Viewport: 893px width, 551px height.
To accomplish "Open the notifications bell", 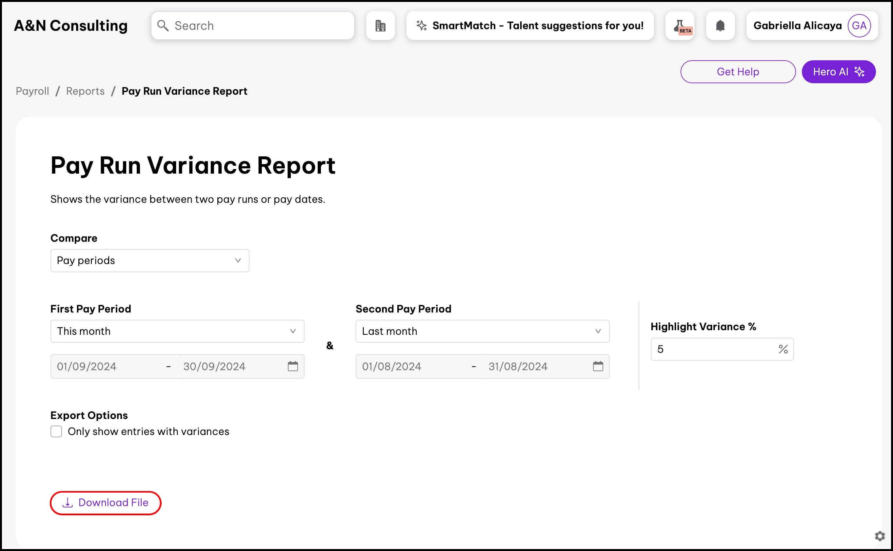I will [x=720, y=26].
